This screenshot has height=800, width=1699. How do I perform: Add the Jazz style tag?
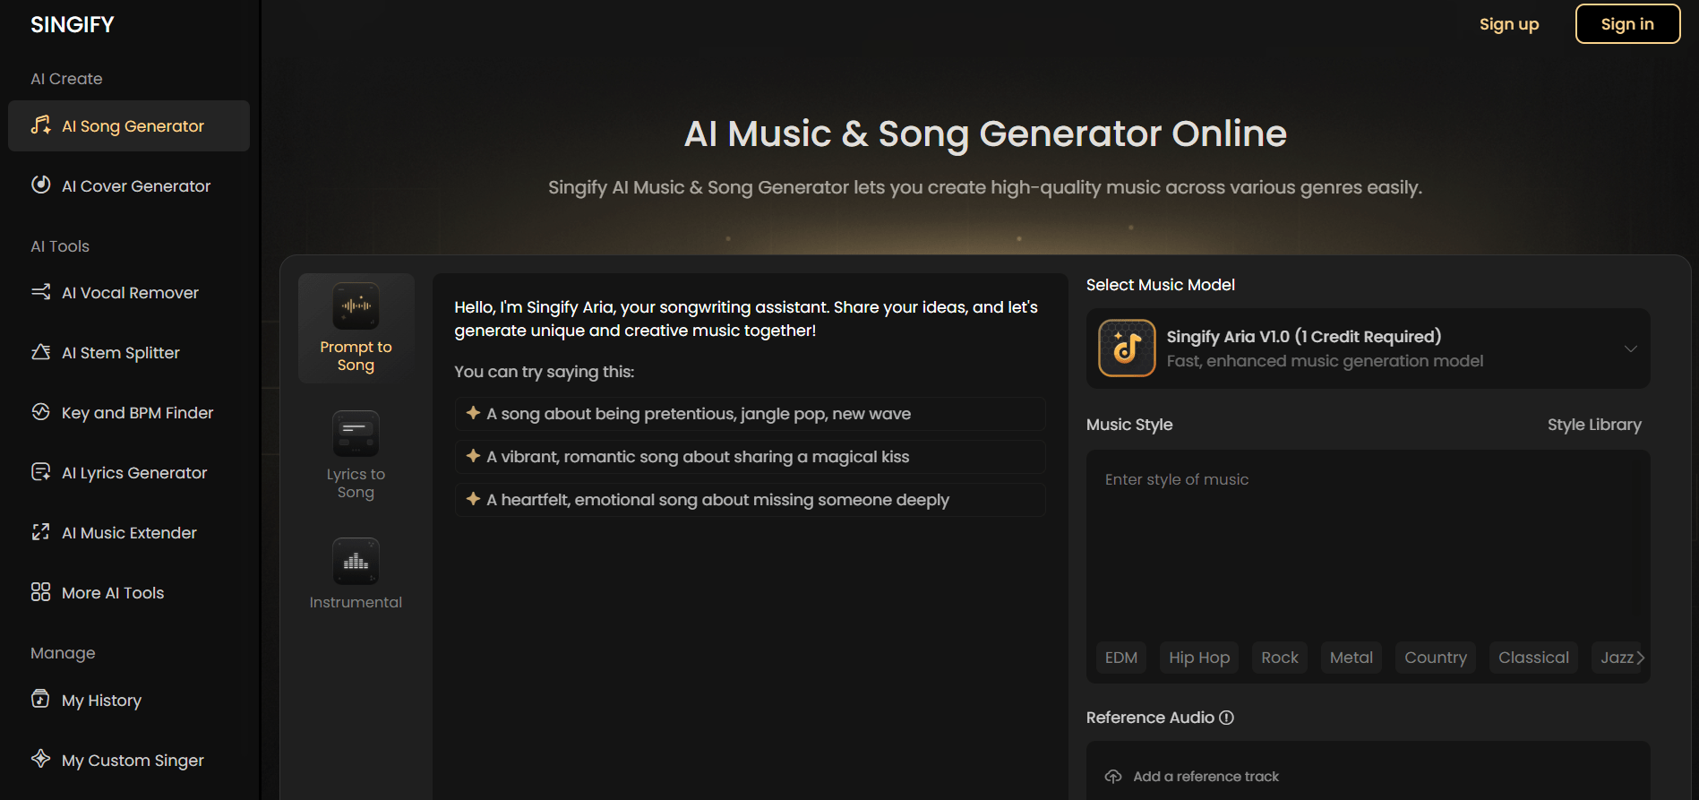[1617, 658]
